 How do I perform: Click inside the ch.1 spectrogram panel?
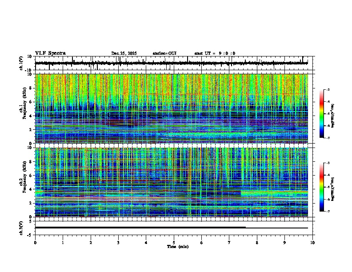171,108
